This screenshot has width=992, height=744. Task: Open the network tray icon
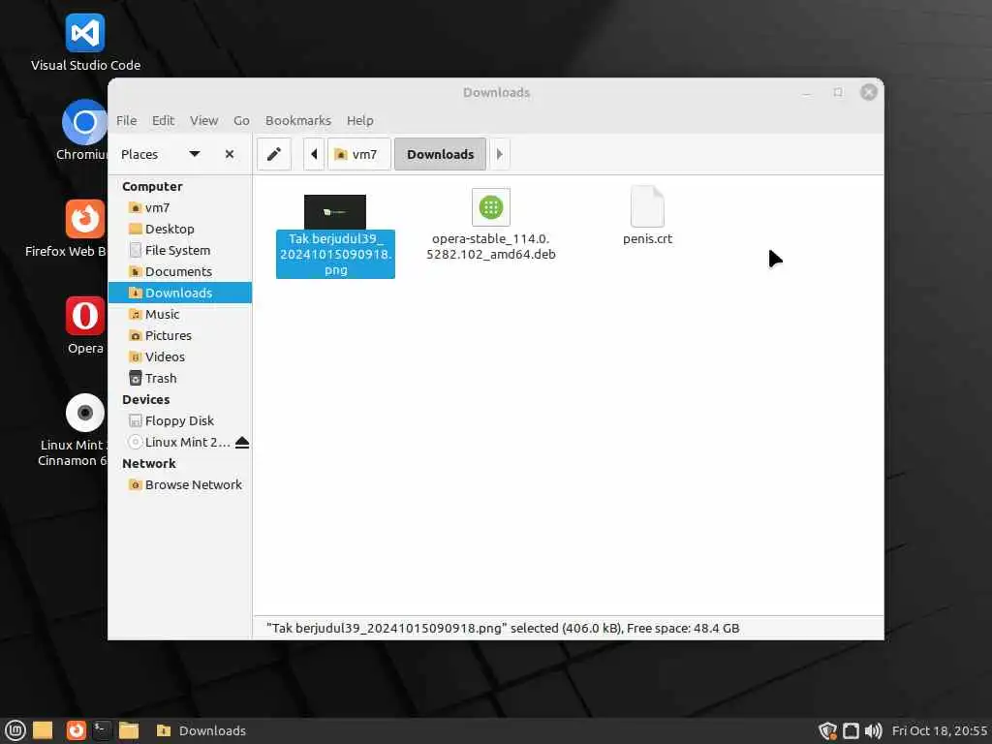851,730
